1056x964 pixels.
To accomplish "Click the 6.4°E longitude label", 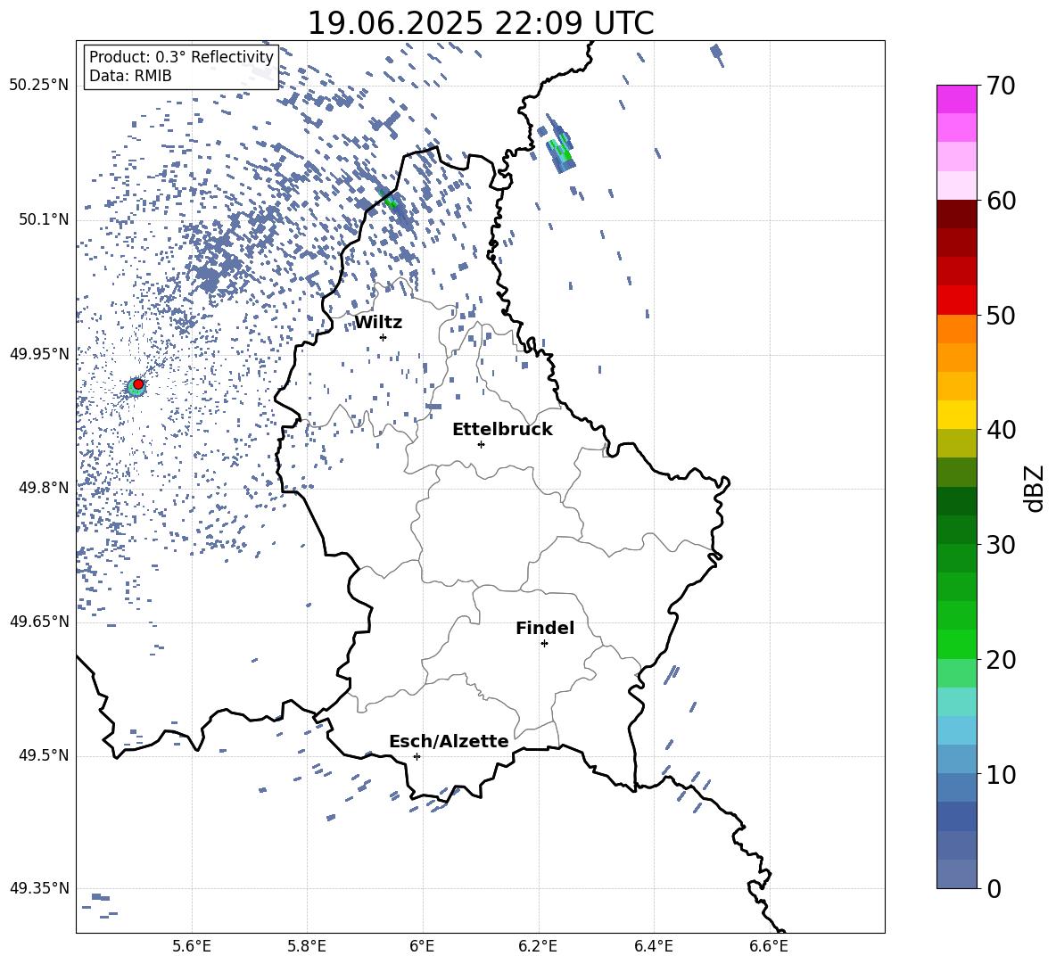I will 653,946.
